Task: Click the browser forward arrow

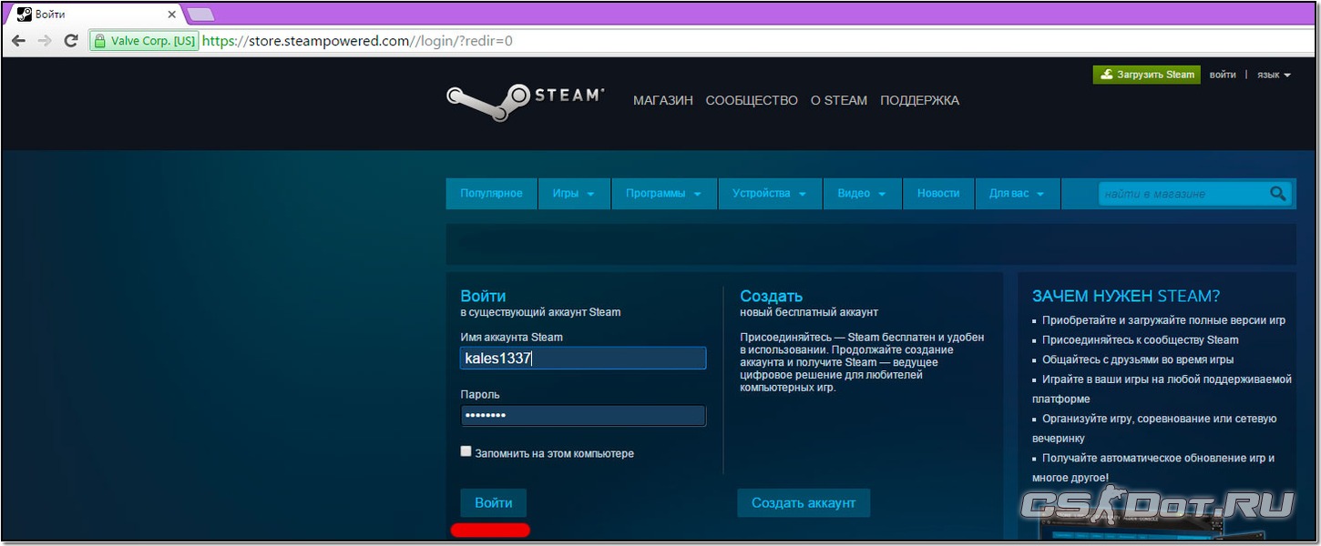Action: 45,41
